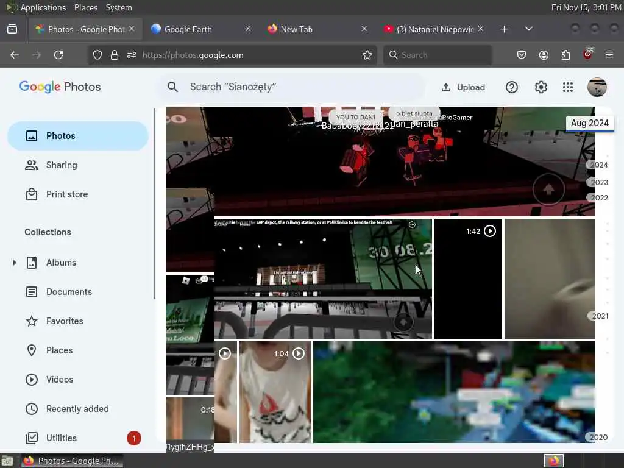Open the Pocket icon in the toolbar
Image resolution: width=624 pixels, height=468 pixels.
(x=522, y=55)
